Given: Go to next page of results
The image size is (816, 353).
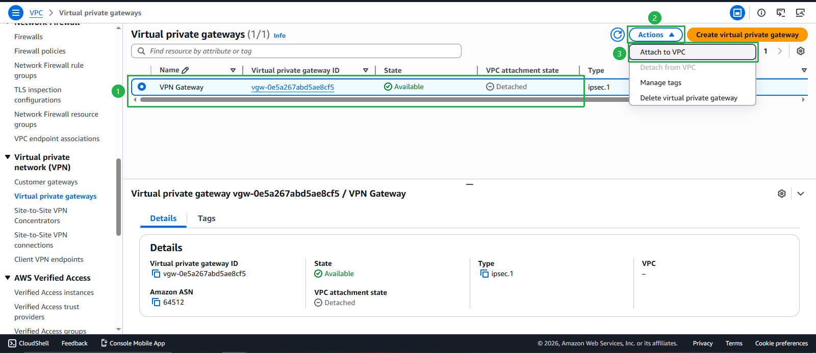Looking at the screenshot, I should [780, 51].
